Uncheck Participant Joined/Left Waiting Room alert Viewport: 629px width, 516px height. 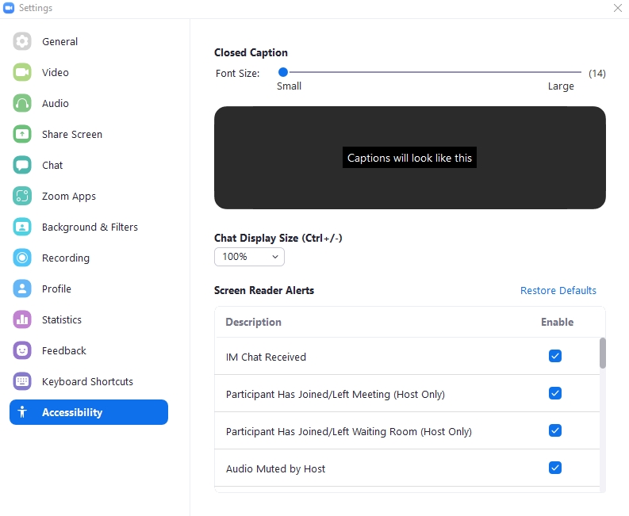(x=555, y=431)
